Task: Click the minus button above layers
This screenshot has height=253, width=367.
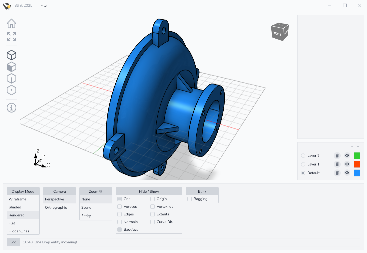Action: pyautogui.click(x=352, y=146)
